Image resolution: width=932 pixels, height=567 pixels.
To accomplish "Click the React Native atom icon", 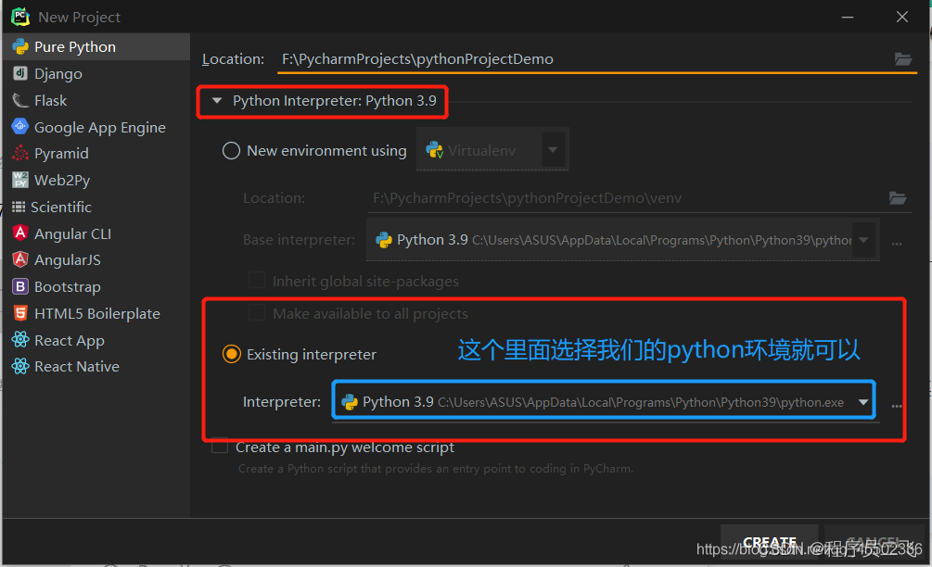I will (20, 366).
